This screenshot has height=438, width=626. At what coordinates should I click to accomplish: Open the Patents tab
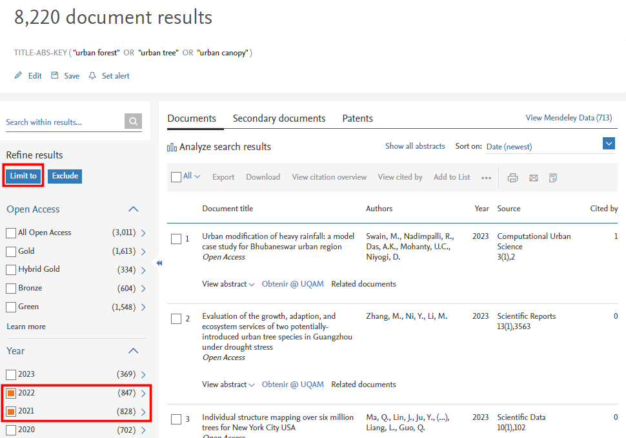pos(358,119)
